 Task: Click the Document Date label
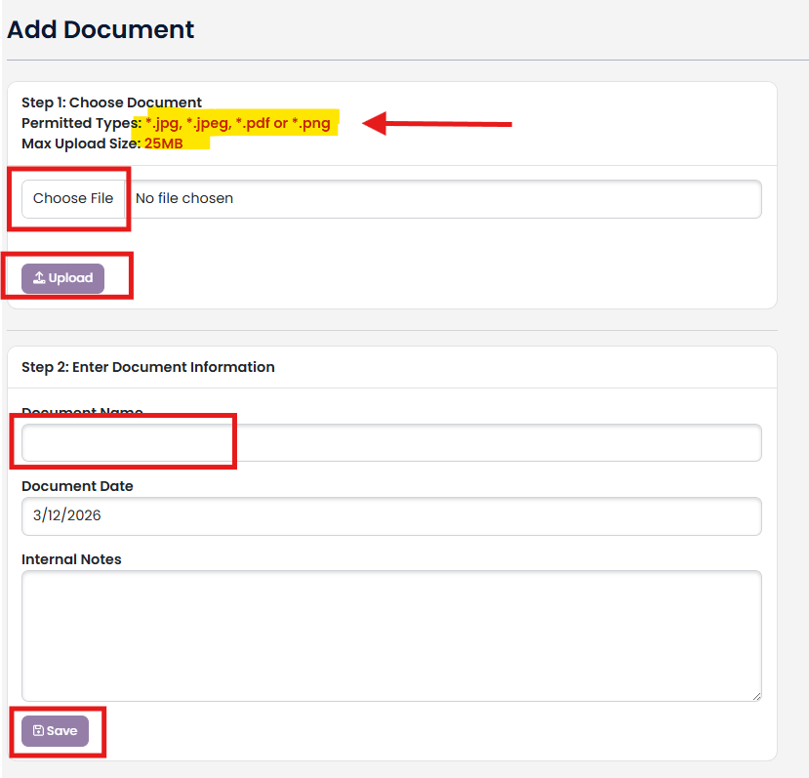(77, 486)
